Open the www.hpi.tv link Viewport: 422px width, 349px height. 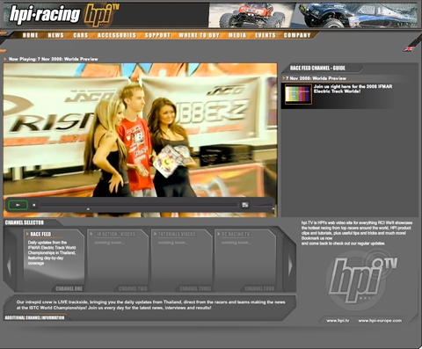(x=338, y=321)
